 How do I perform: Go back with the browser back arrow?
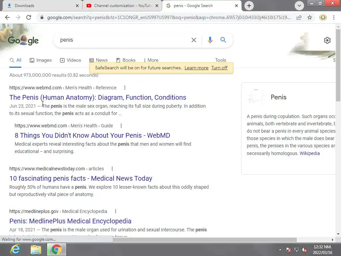point(7,17)
